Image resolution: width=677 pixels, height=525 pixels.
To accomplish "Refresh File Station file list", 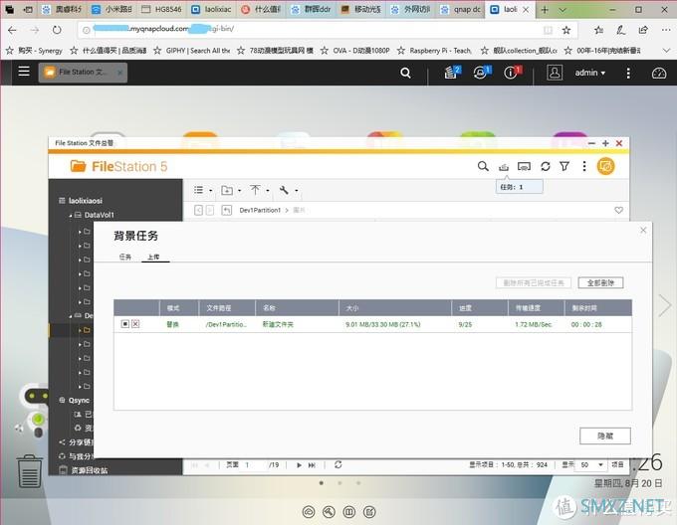I will (546, 166).
